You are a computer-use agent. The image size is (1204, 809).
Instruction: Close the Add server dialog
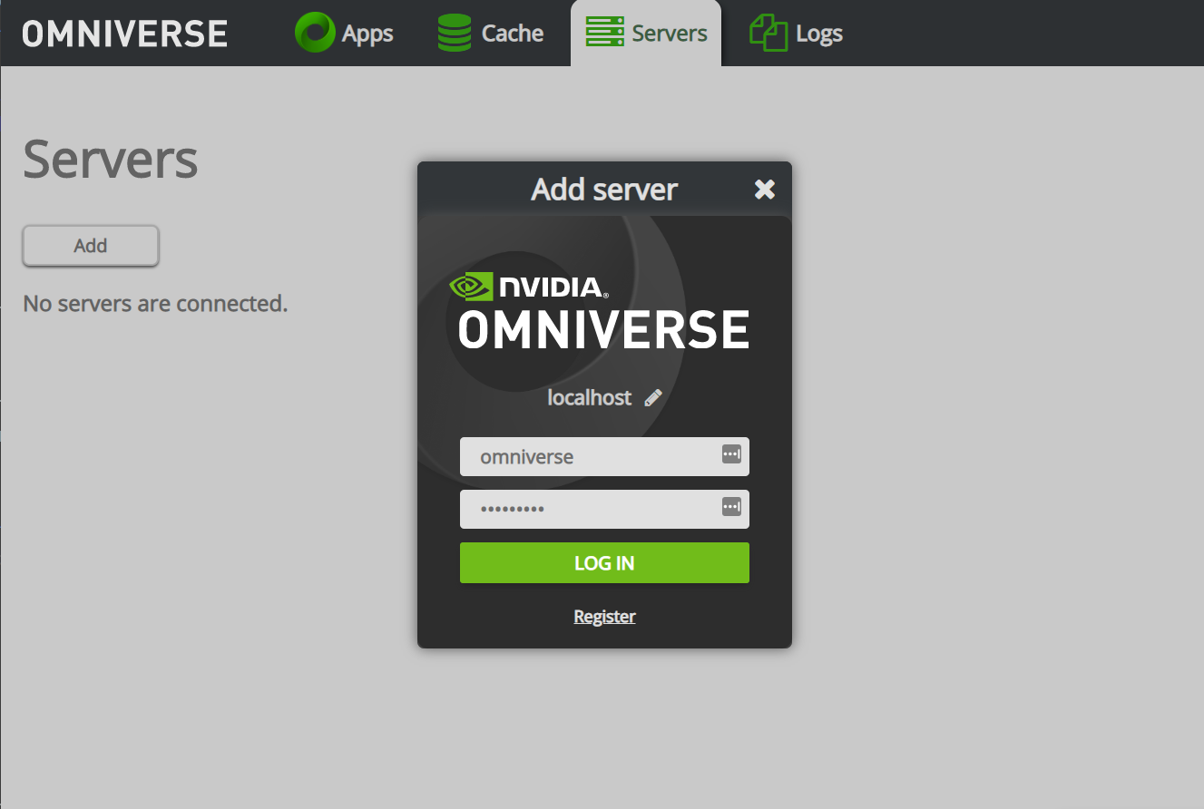point(765,189)
